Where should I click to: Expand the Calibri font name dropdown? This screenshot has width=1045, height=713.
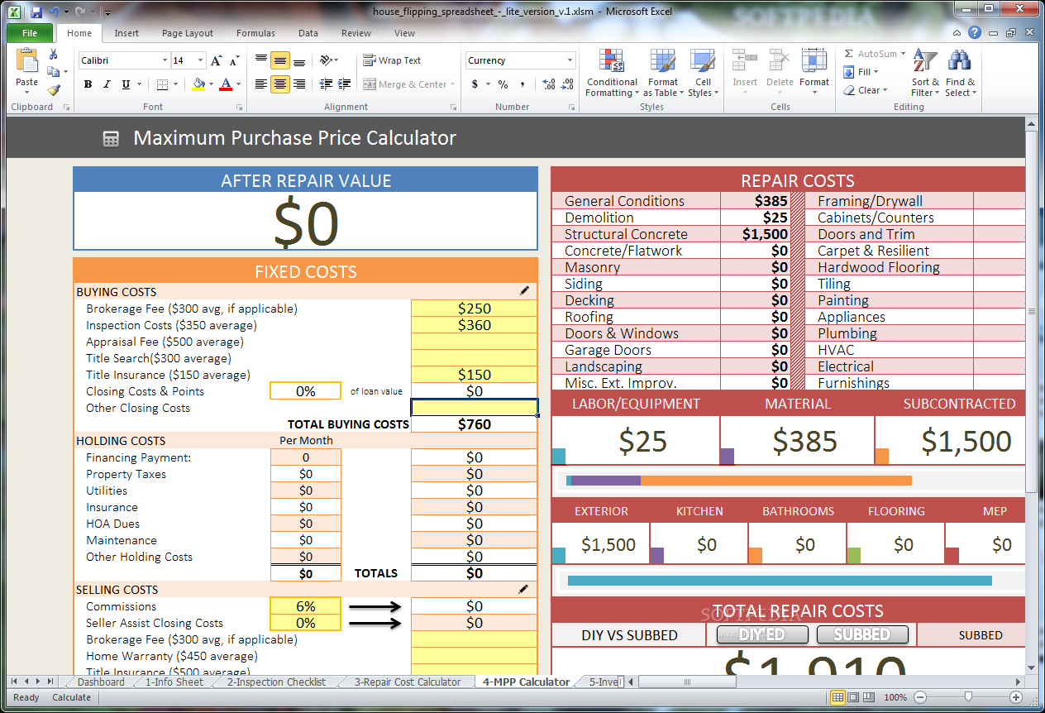pyautogui.click(x=164, y=60)
